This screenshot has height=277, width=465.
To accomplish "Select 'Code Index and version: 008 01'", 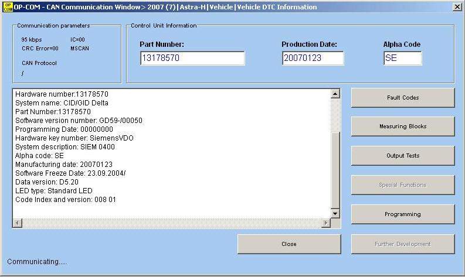I will 66,199.
